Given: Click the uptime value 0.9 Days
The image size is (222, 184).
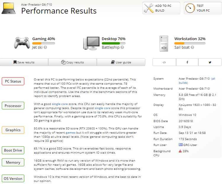Looking at the screenshot, I should 185,127.
